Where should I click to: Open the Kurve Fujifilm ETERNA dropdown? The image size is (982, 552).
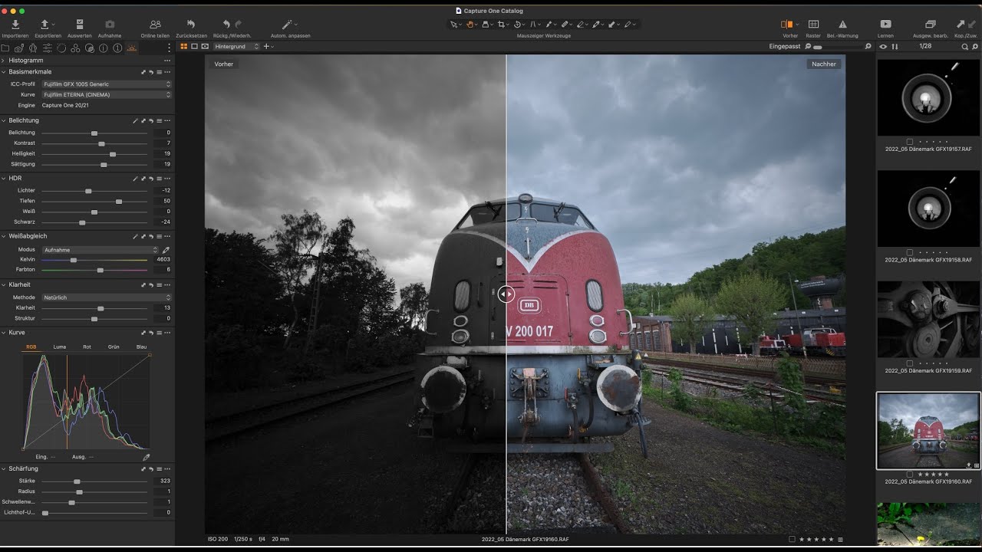107,95
